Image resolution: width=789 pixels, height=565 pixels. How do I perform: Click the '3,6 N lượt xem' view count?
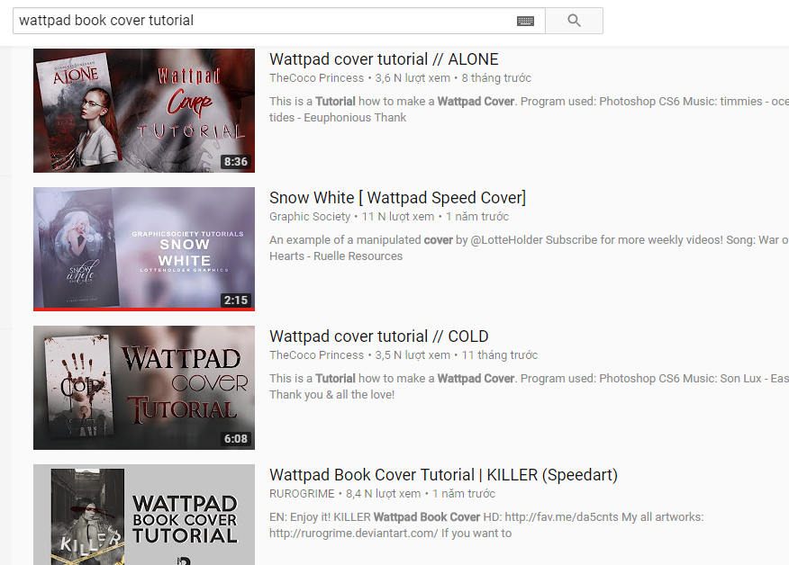(413, 78)
